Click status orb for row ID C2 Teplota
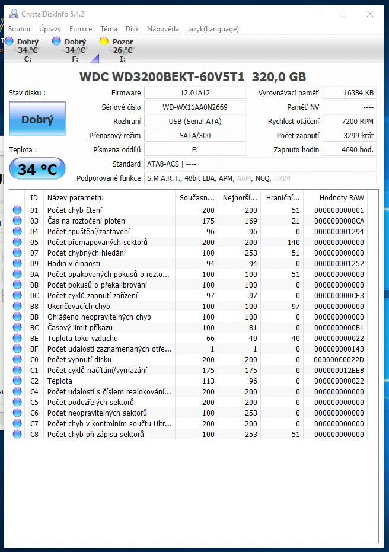Image resolution: width=389 pixels, height=552 pixels. point(17,381)
